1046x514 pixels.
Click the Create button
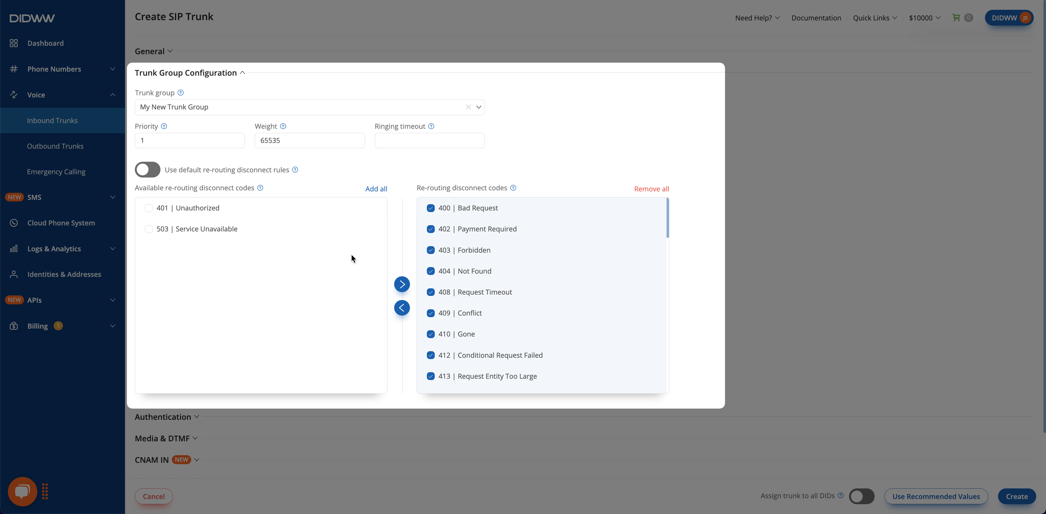1017,496
